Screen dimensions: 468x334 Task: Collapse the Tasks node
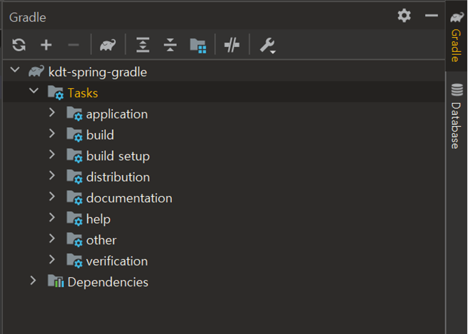[34, 91]
